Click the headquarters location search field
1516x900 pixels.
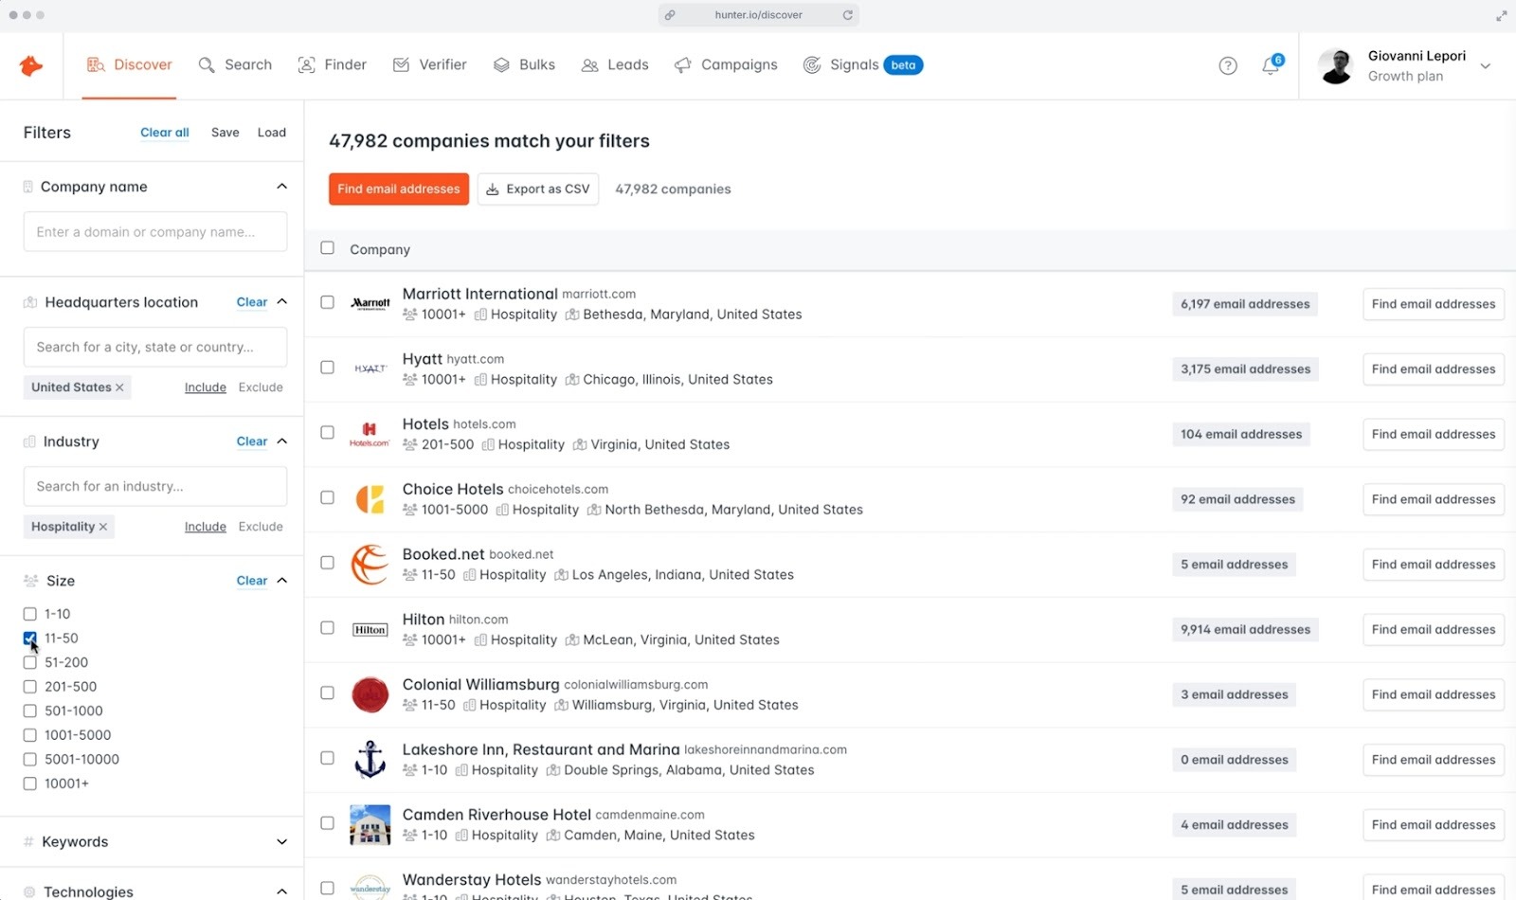tap(155, 348)
